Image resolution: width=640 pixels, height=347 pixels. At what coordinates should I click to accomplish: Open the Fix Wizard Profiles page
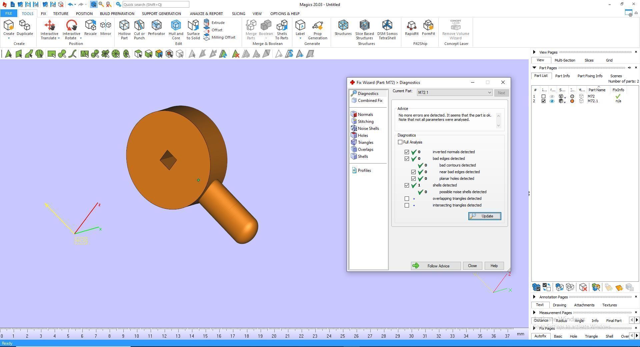point(361,171)
